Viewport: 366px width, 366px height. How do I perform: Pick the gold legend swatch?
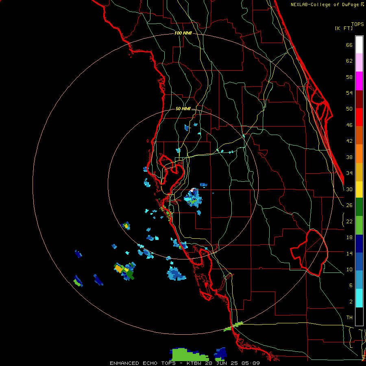click(359, 172)
